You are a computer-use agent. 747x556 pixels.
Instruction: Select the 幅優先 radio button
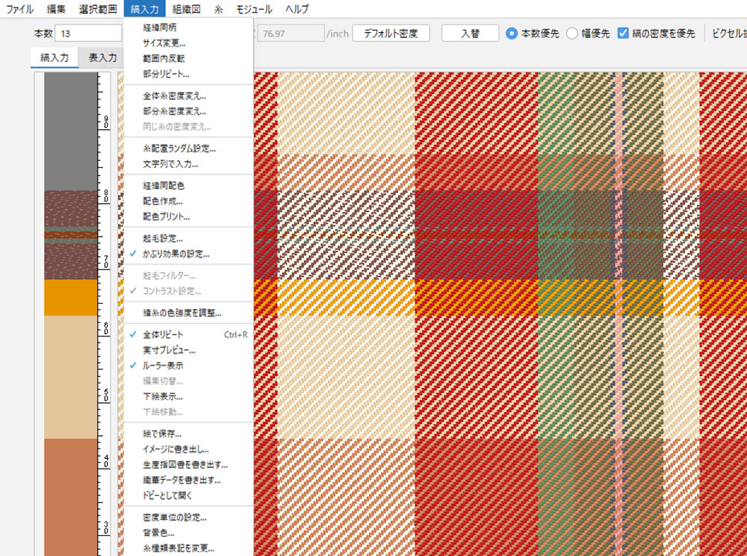click(x=572, y=34)
